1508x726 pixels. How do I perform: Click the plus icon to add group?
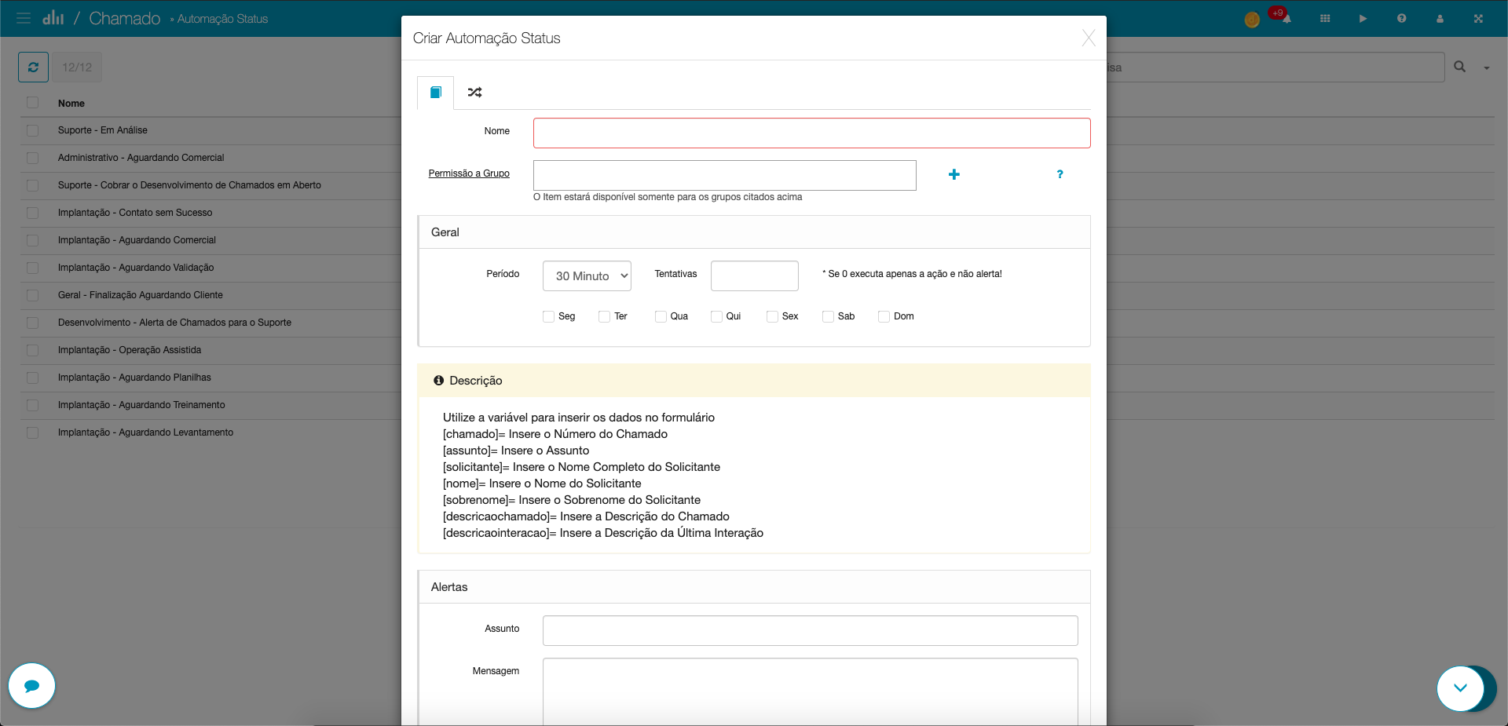tap(953, 174)
